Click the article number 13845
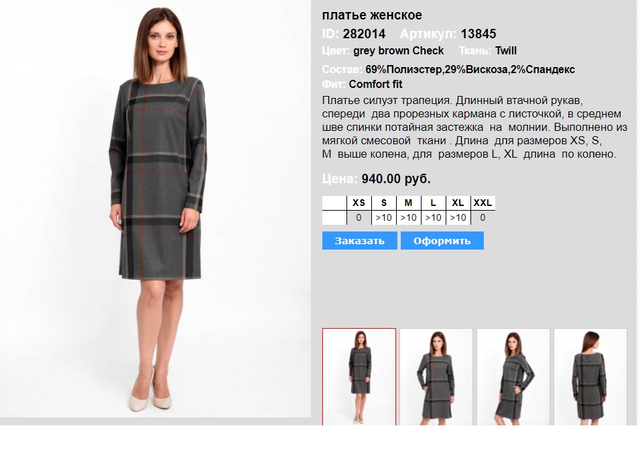Viewport: 640px width, 469px height. pyautogui.click(x=478, y=34)
